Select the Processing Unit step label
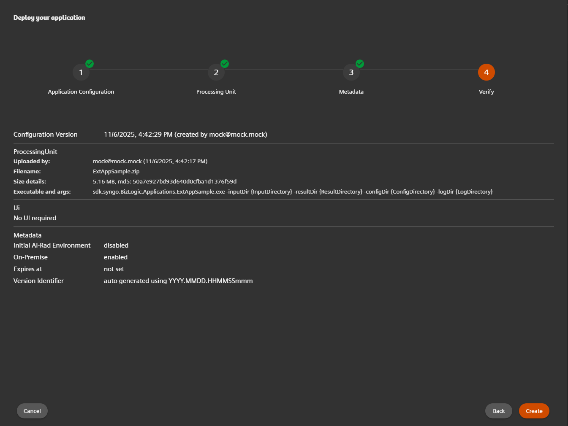 216,92
